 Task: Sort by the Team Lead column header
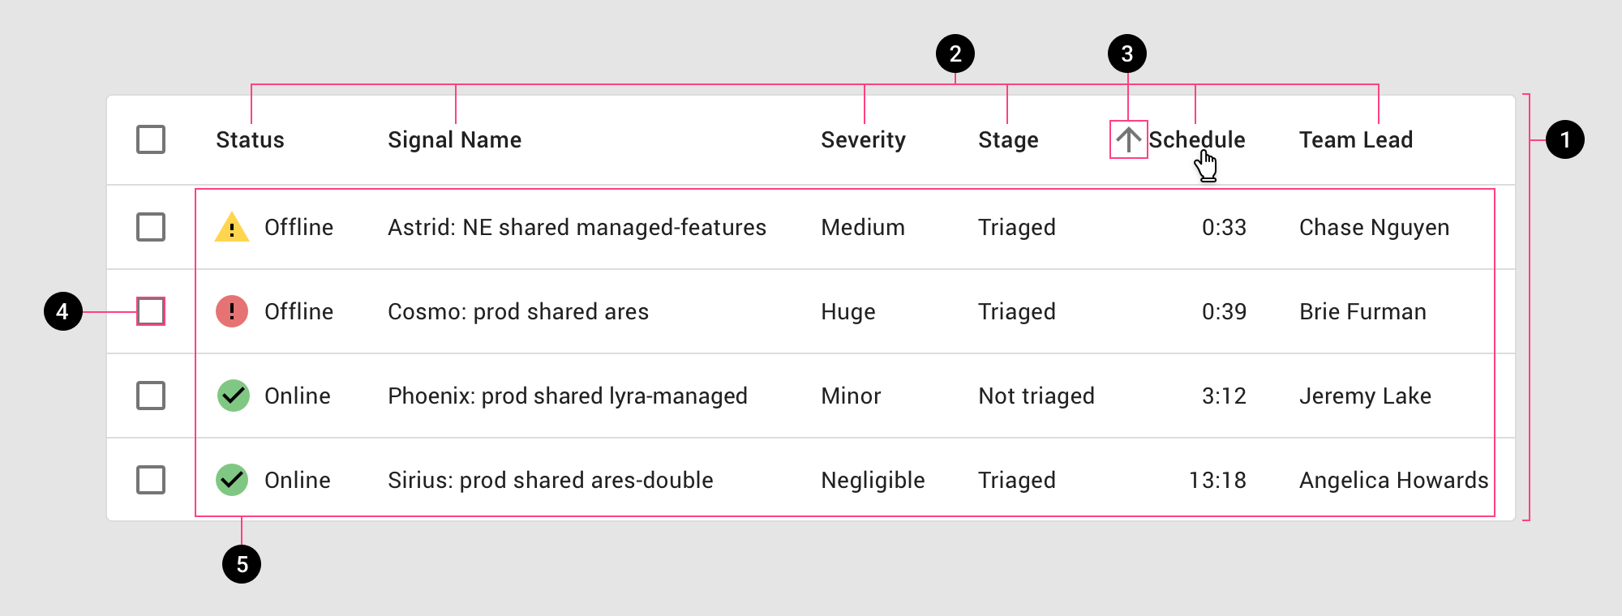click(x=1356, y=139)
